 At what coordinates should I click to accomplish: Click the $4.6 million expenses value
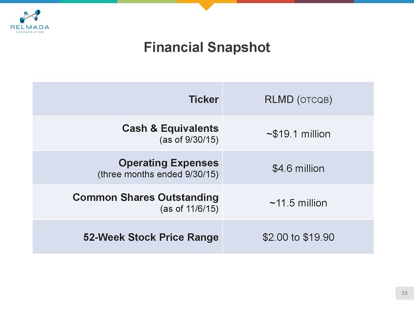(x=298, y=168)
